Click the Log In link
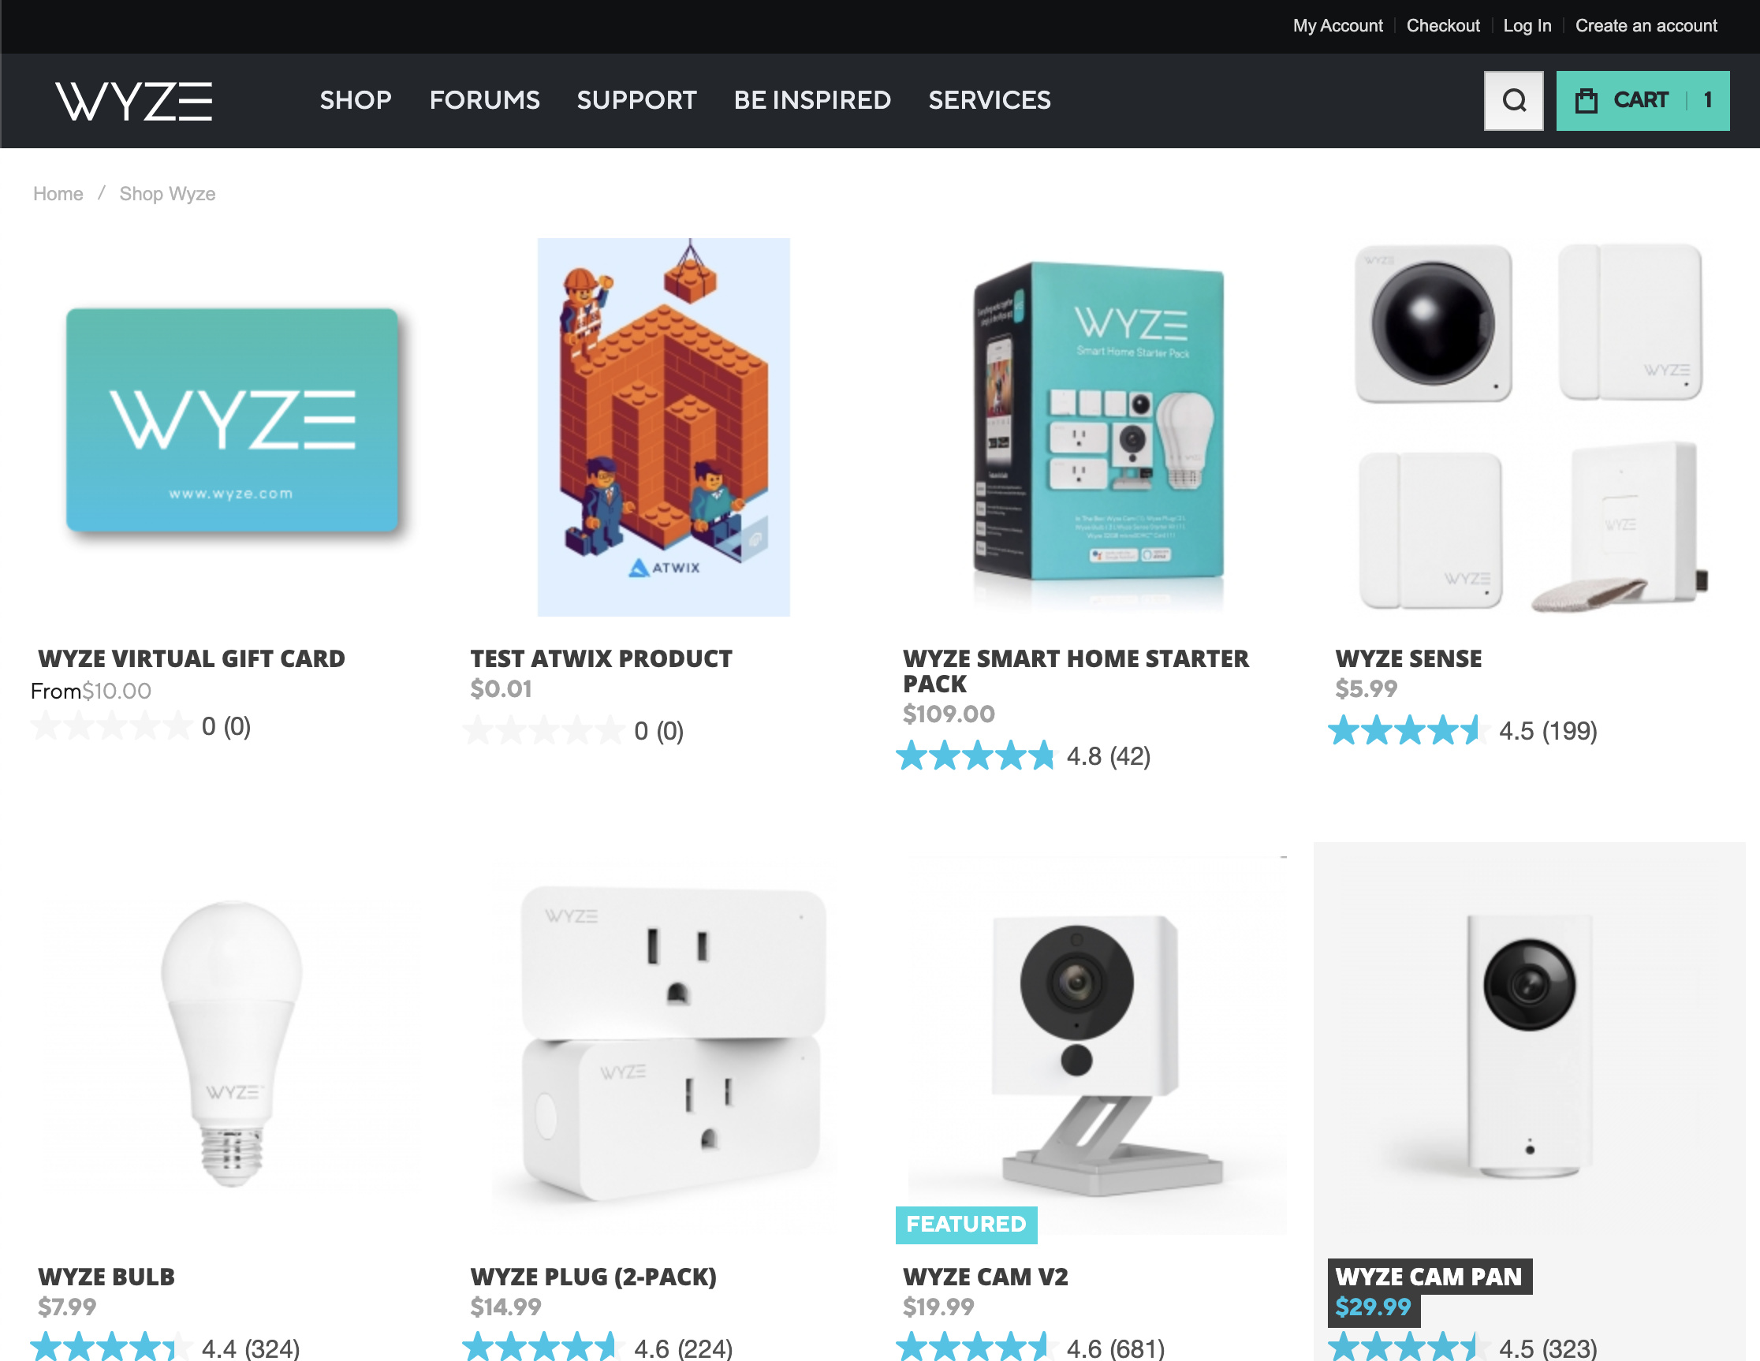 coord(1527,26)
